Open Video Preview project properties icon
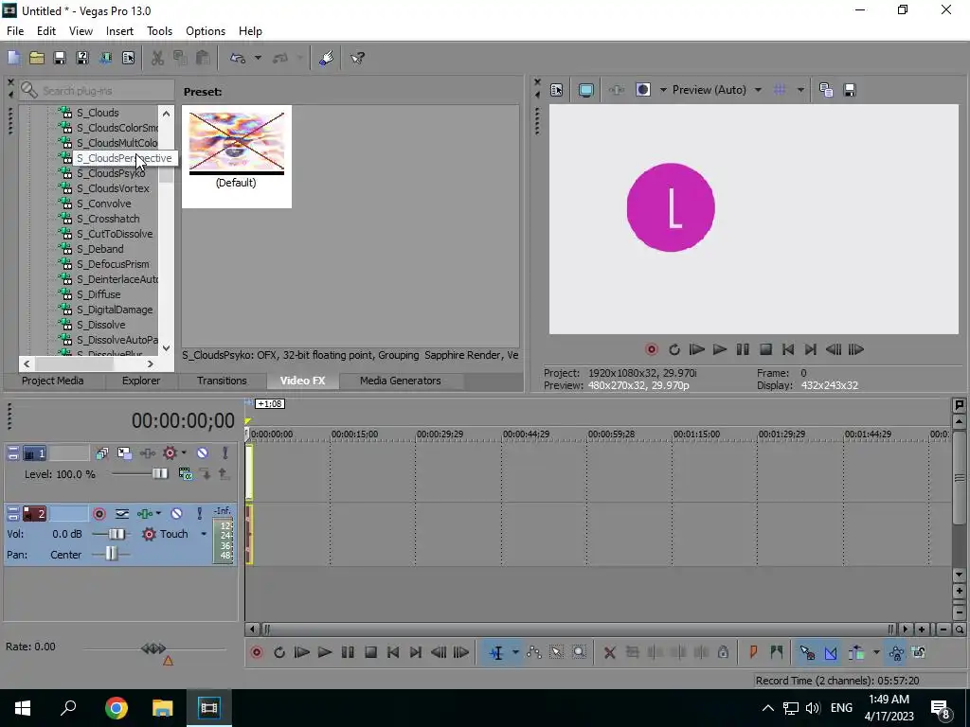This screenshot has width=970, height=727. click(557, 90)
